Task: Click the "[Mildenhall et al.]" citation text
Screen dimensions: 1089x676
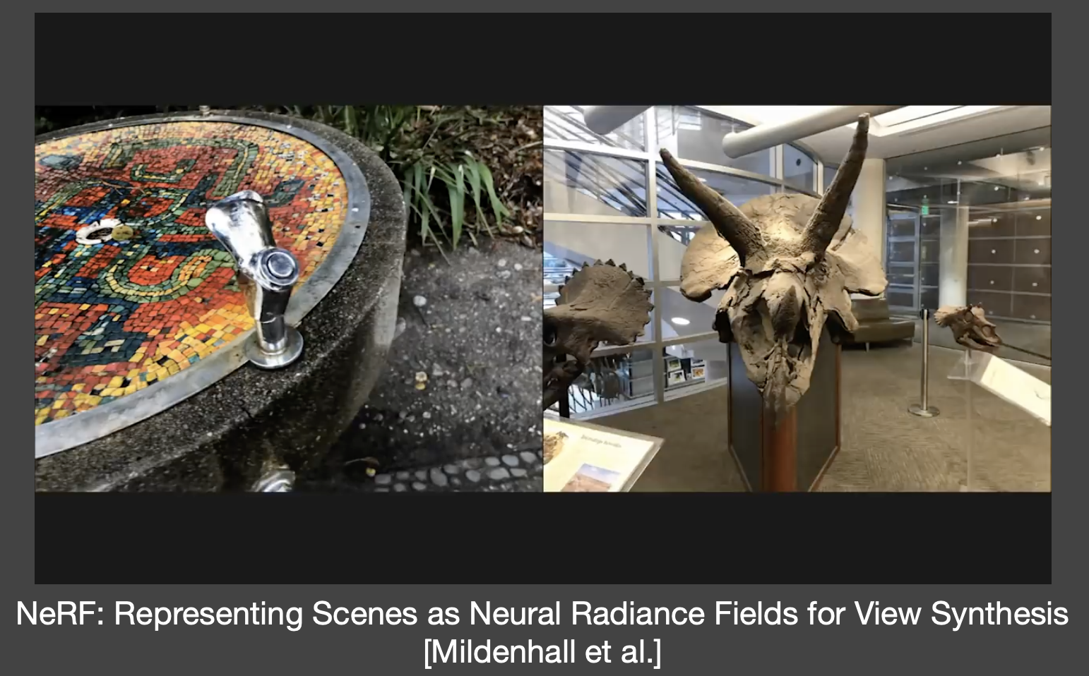Action: point(542,651)
